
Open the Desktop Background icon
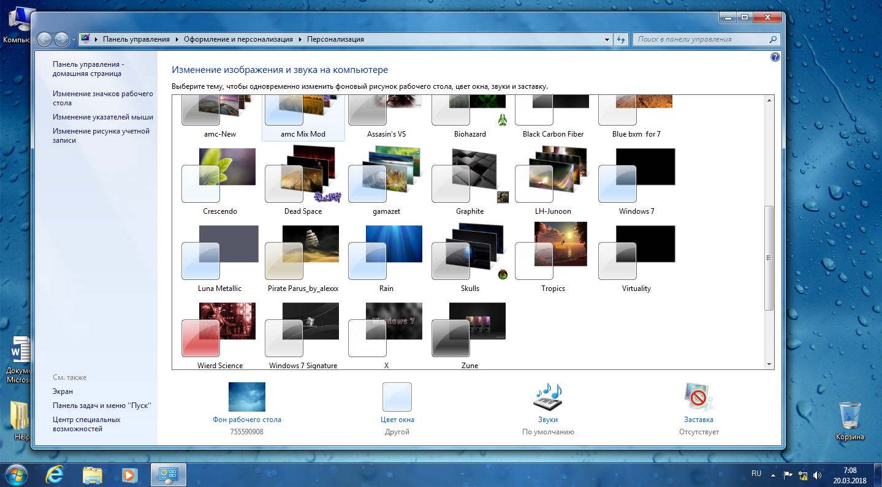click(x=246, y=397)
